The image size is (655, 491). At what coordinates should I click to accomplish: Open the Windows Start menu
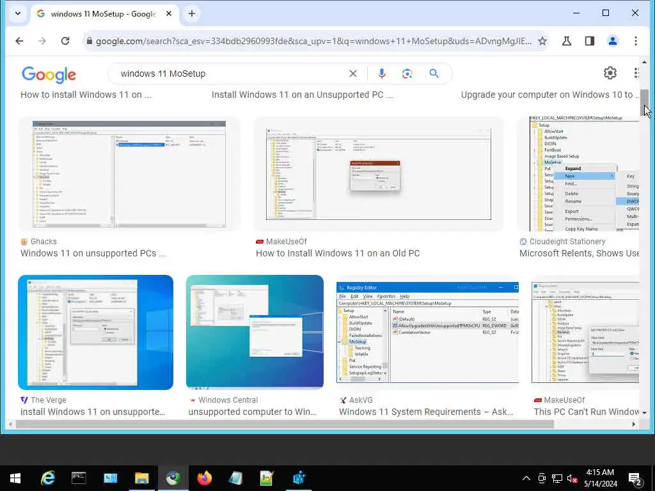(15, 478)
